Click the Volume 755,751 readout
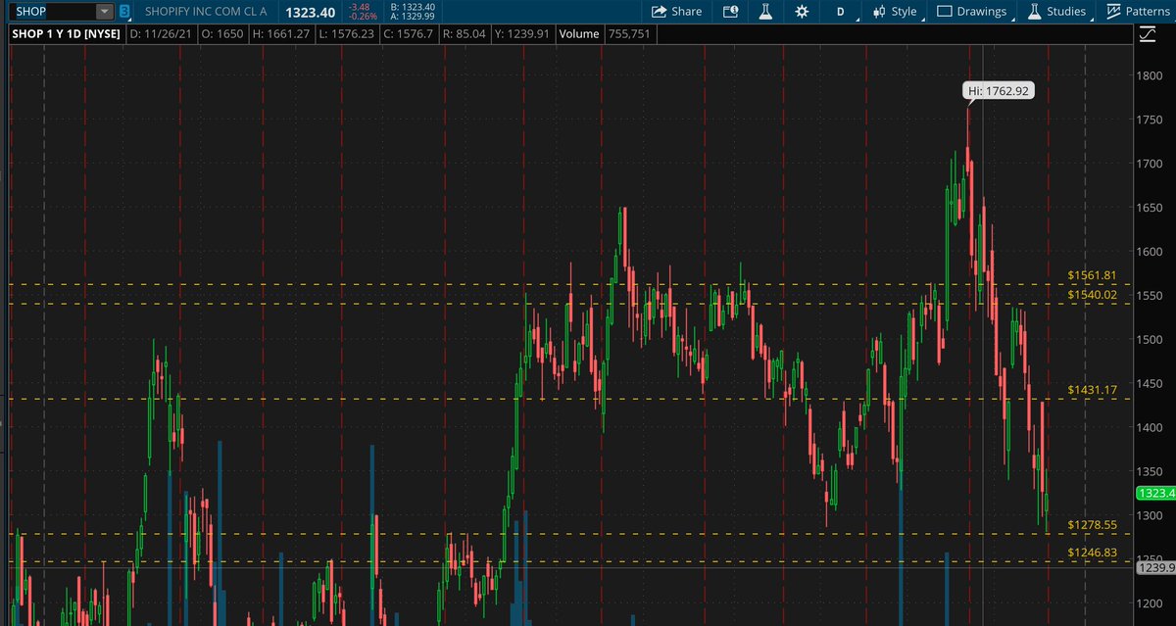Screen dimensions: 1176x626 pos(604,34)
